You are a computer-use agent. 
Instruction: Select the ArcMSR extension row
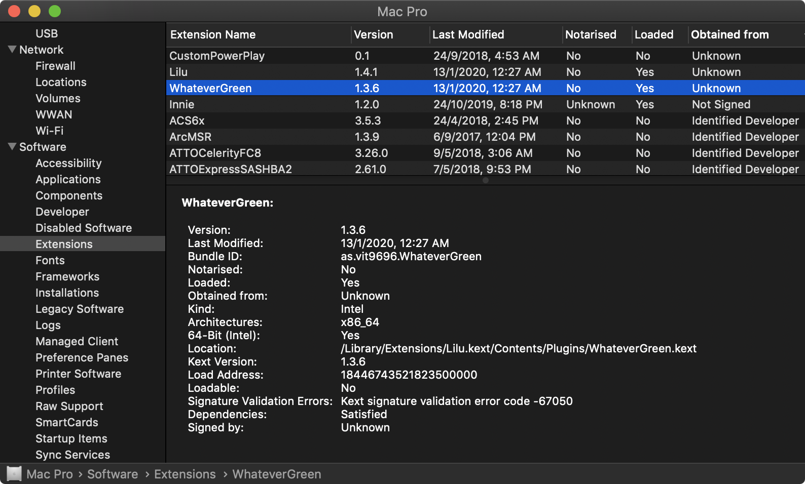pyautogui.click(x=486, y=137)
